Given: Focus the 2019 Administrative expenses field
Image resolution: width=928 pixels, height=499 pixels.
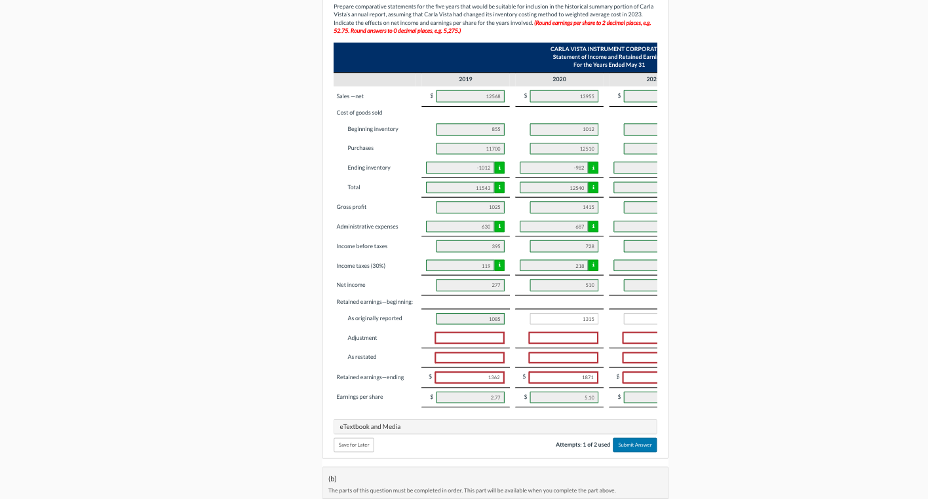Looking at the screenshot, I should click(460, 227).
